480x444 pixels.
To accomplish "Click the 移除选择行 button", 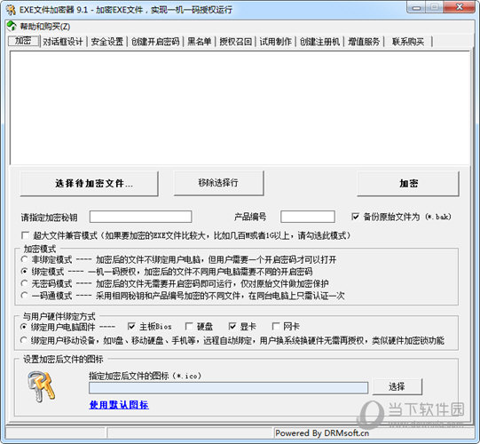I will (218, 183).
